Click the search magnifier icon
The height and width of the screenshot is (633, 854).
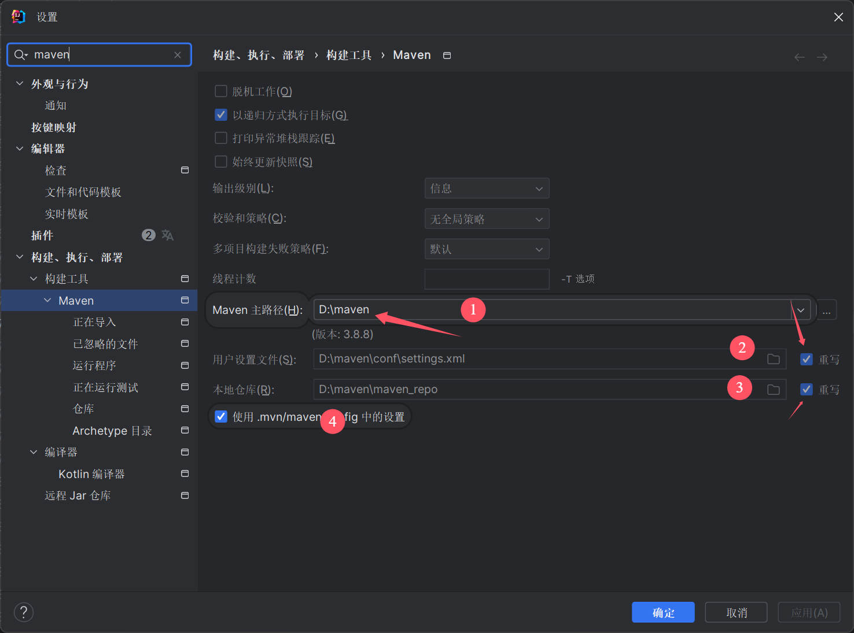[20, 55]
